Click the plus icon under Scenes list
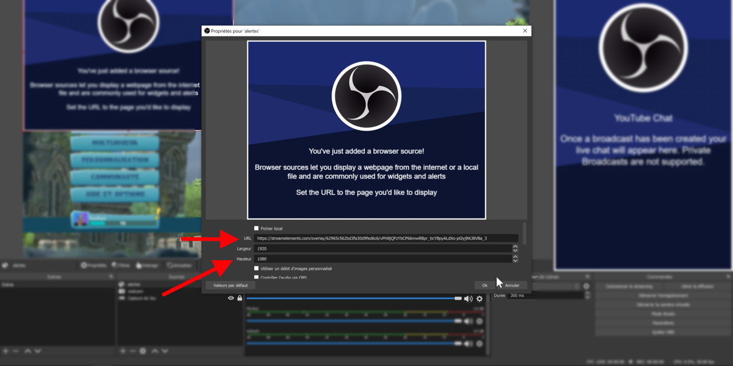 (5, 351)
